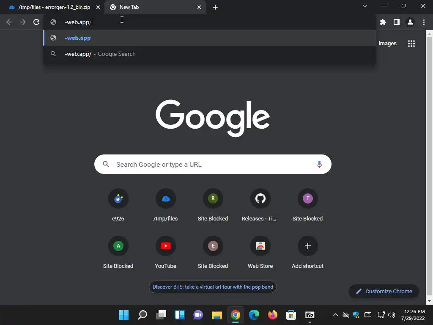
Task: Open the Discover BTS virtual art tour link
Action: (x=213, y=287)
